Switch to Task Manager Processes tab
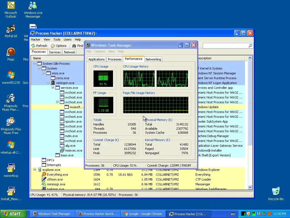 (115, 59)
